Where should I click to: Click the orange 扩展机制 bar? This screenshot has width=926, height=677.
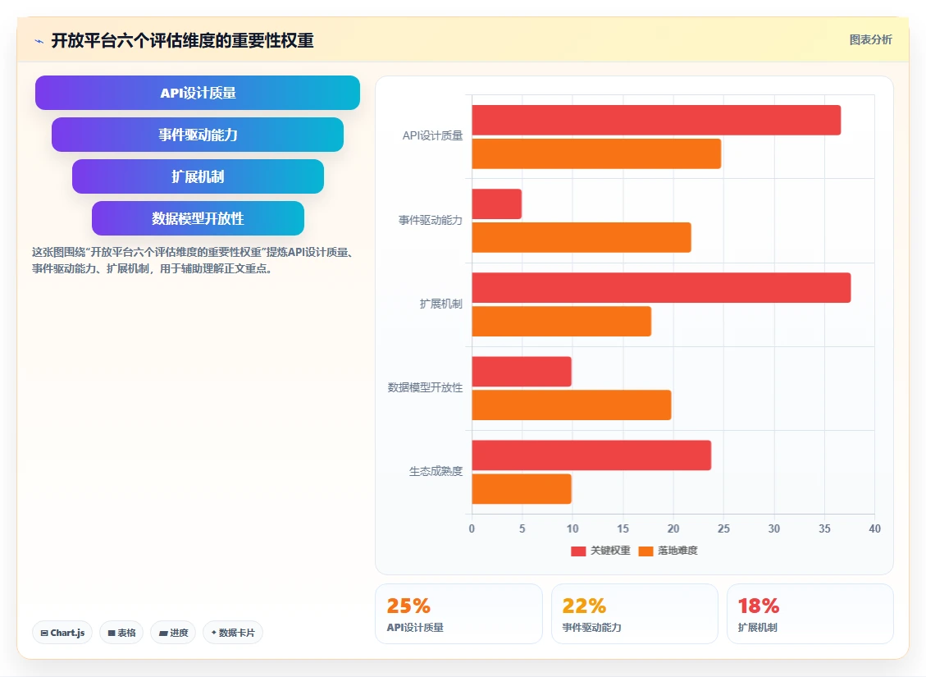point(562,322)
